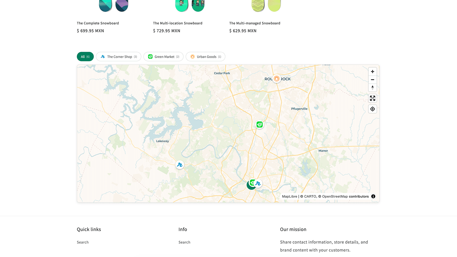Image resolution: width=457 pixels, height=257 pixels.
Task: Click the Cedar Park map label
Action: [x=222, y=73]
